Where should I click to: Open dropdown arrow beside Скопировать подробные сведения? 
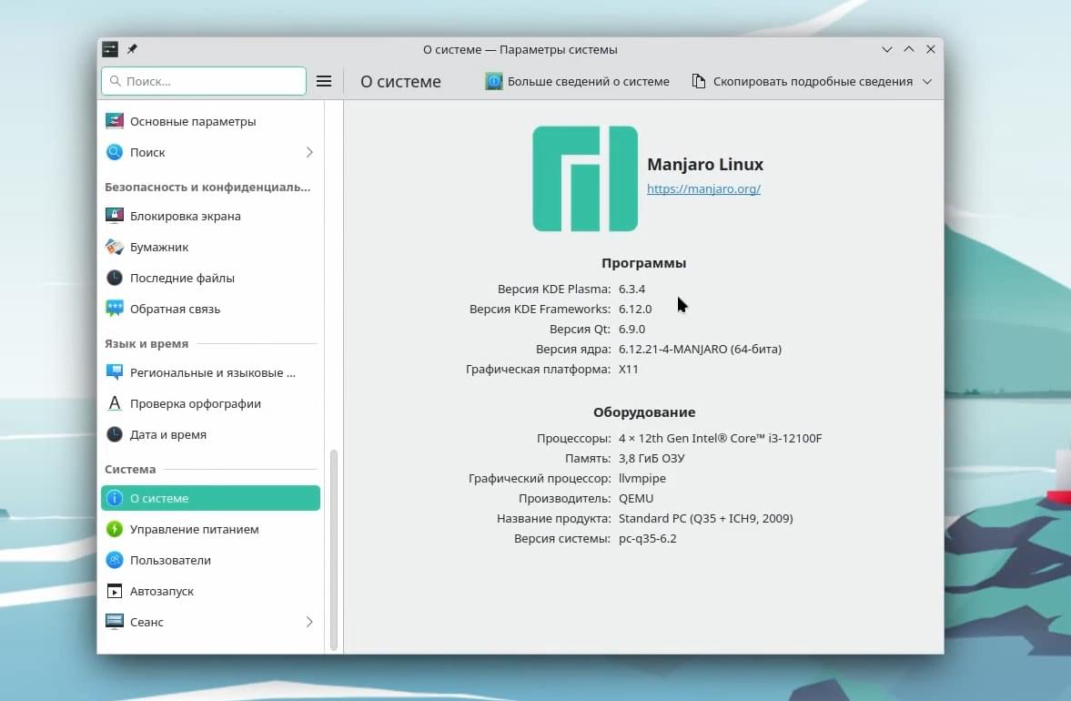coord(927,81)
